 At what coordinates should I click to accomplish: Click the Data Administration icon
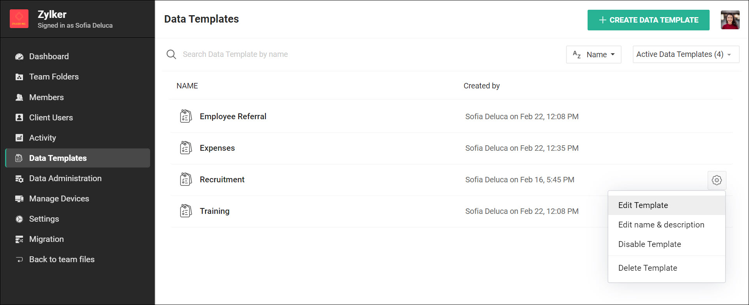pyautogui.click(x=19, y=178)
